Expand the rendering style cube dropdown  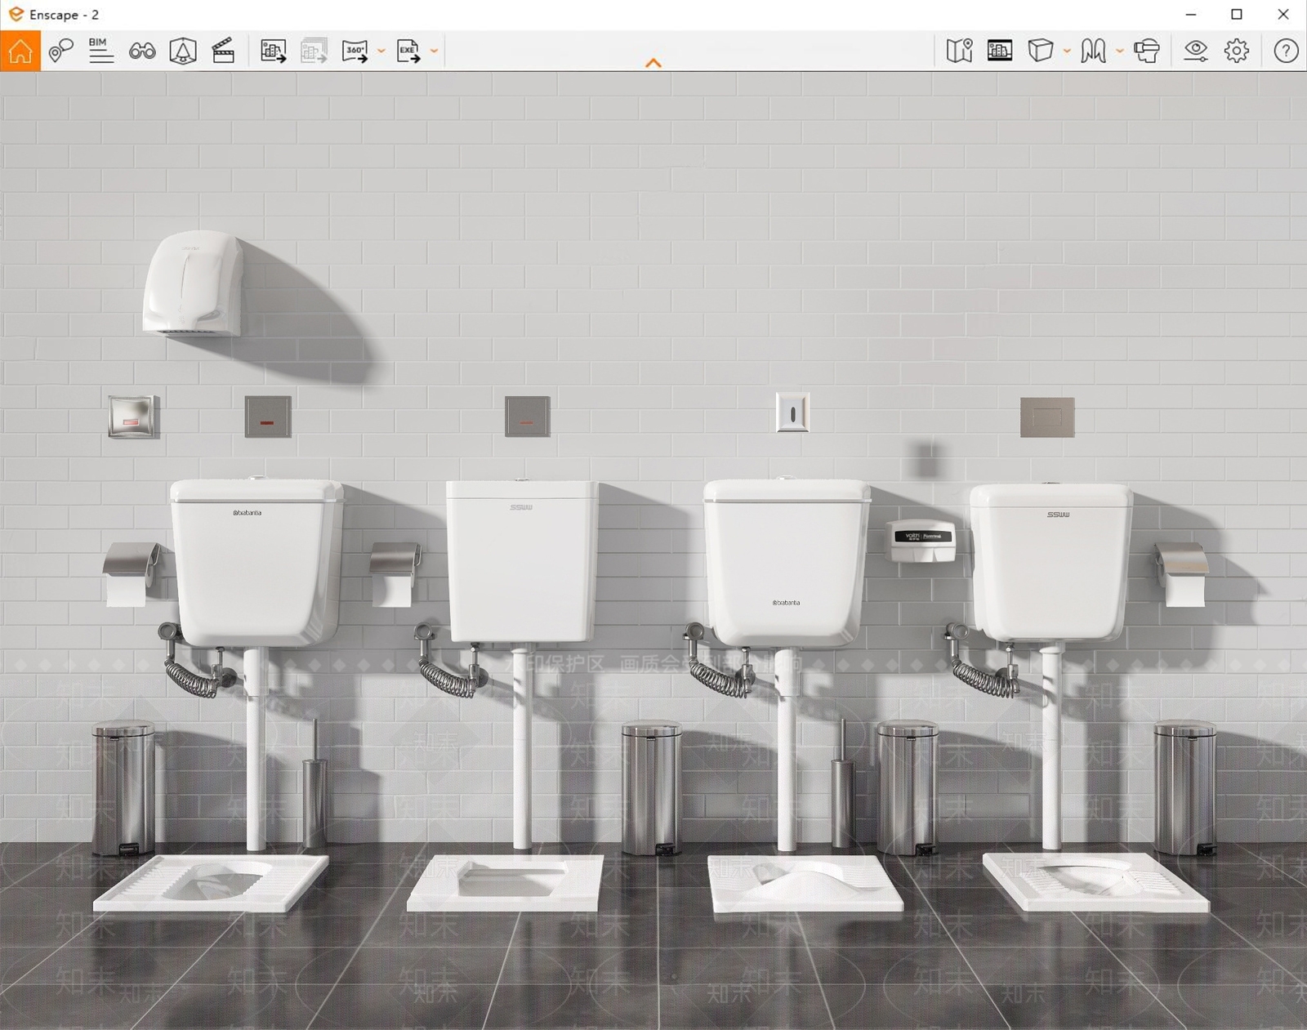(1067, 51)
